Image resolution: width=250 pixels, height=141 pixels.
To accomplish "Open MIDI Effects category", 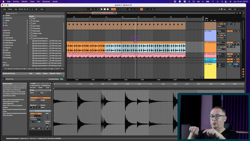I will tap(9, 43).
